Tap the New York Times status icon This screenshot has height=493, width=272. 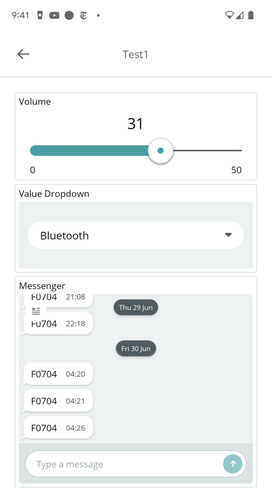tap(83, 15)
